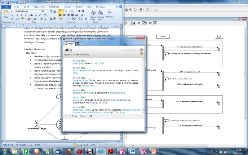Viewport: 248px width, 155px height.
Task: Click the Clear Formatting eraser icon
Action: 45,15
